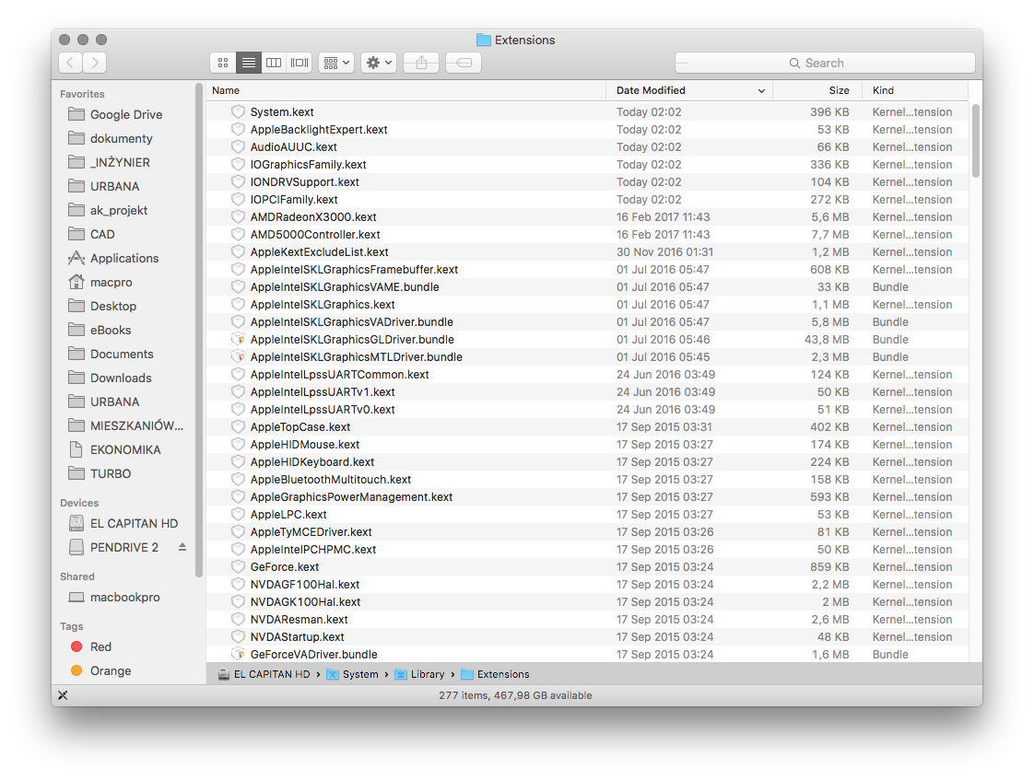Open ak_projekt folder in sidebar
The image size is (1034, 780).
(119, 210)
